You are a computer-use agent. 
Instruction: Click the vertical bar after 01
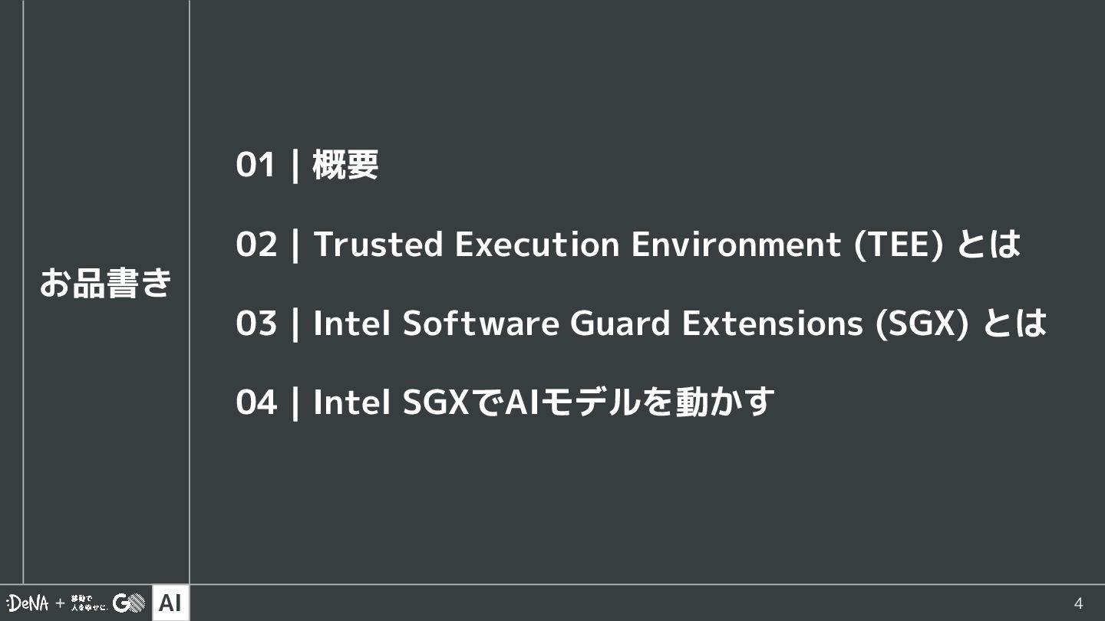[x=295, y=165]
